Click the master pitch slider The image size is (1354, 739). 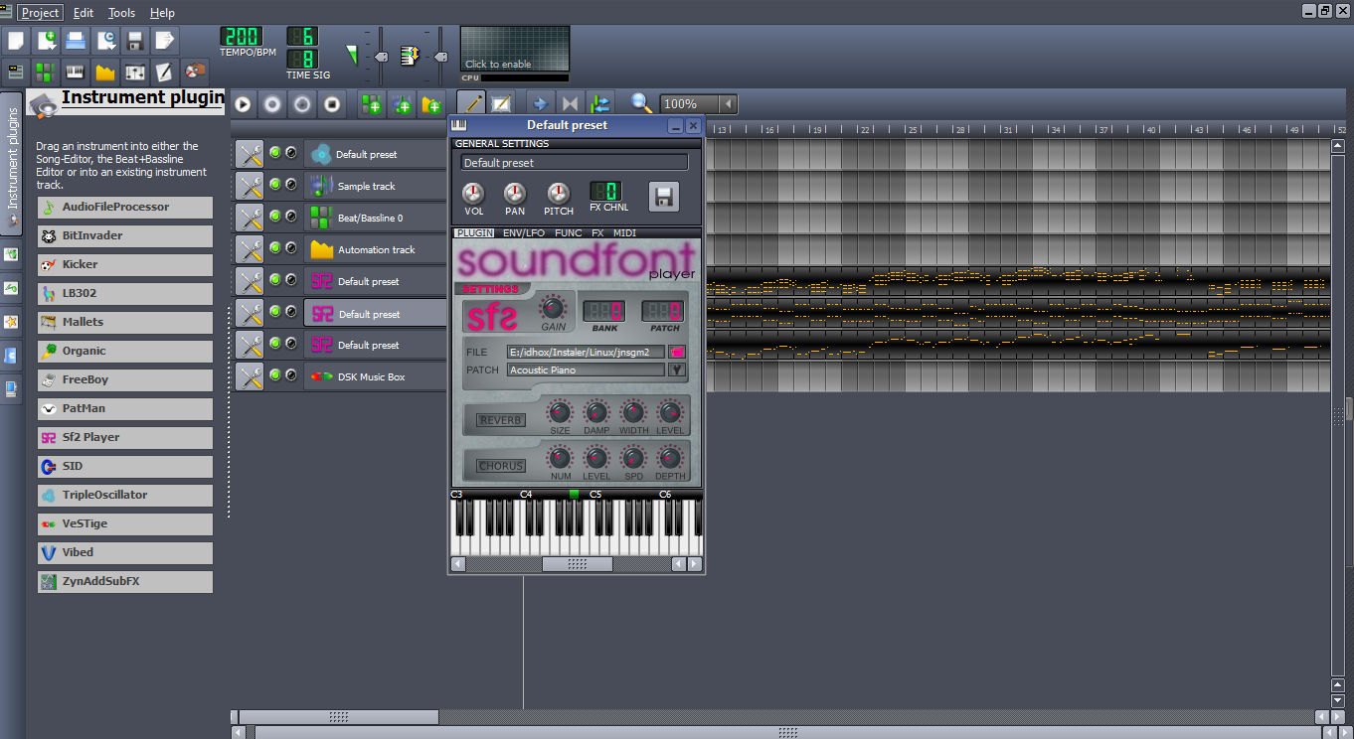[440, 57]
